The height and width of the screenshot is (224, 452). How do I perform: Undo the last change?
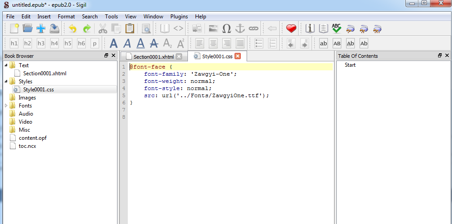[72, 29]
